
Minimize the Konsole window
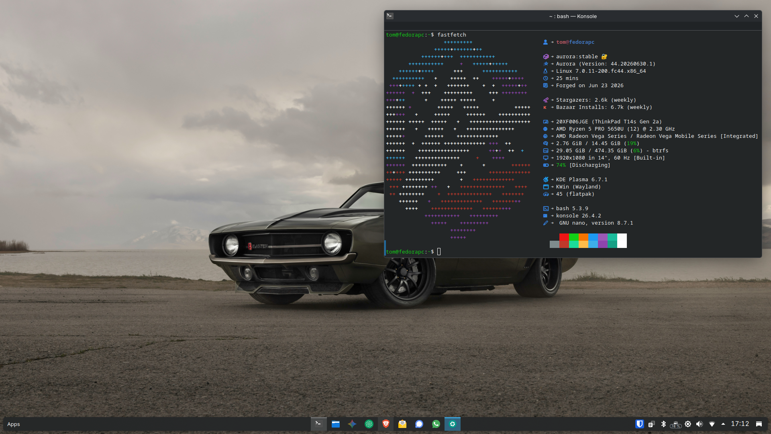point(737,16)
